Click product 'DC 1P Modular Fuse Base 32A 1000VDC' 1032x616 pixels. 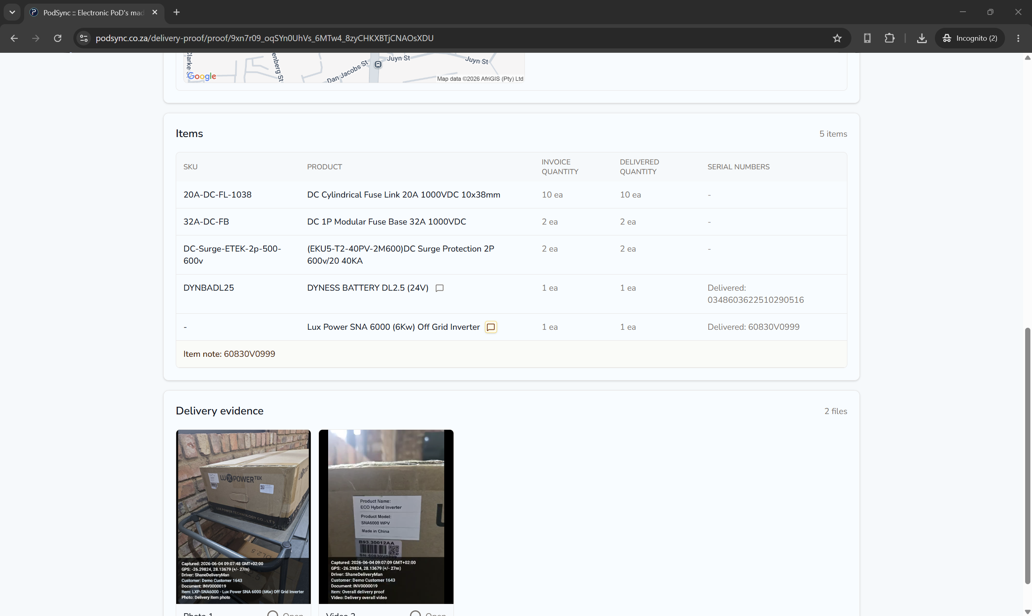(386, 222)
